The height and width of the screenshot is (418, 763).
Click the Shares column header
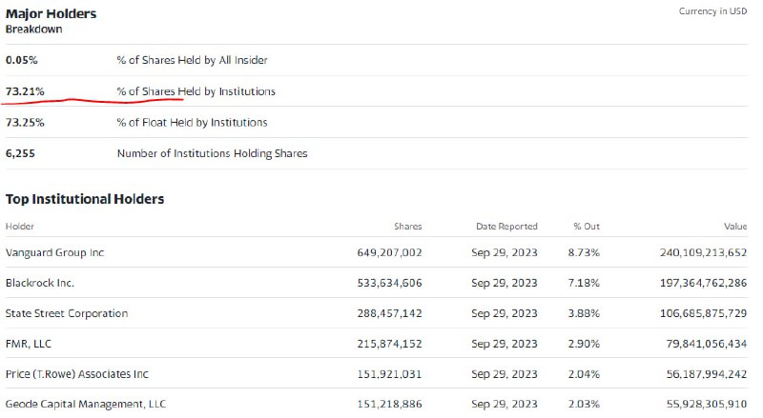408,227
